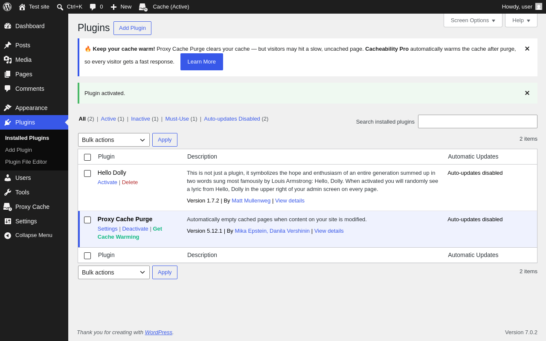
Task: Click the Users icon in sidebar
Action: coord(8,178)
